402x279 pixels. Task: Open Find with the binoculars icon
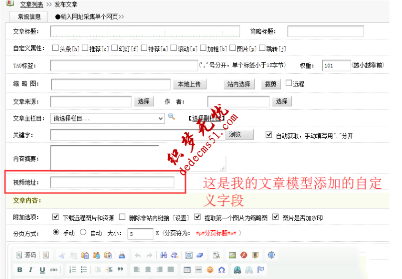click(163, 255)
